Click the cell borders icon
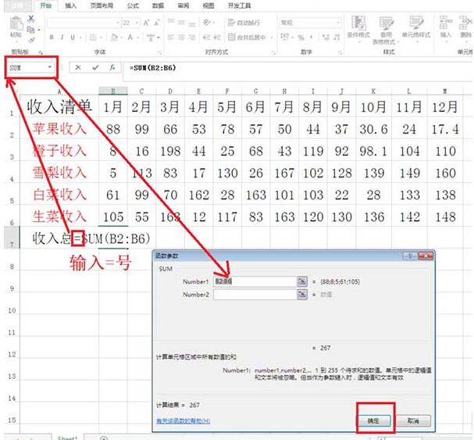 pos(93,38)
